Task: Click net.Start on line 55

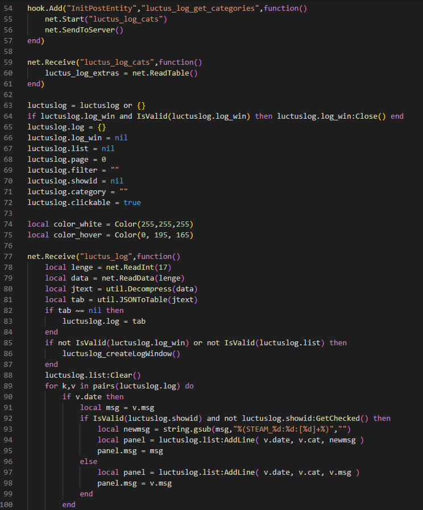Action: click(64, 19)
